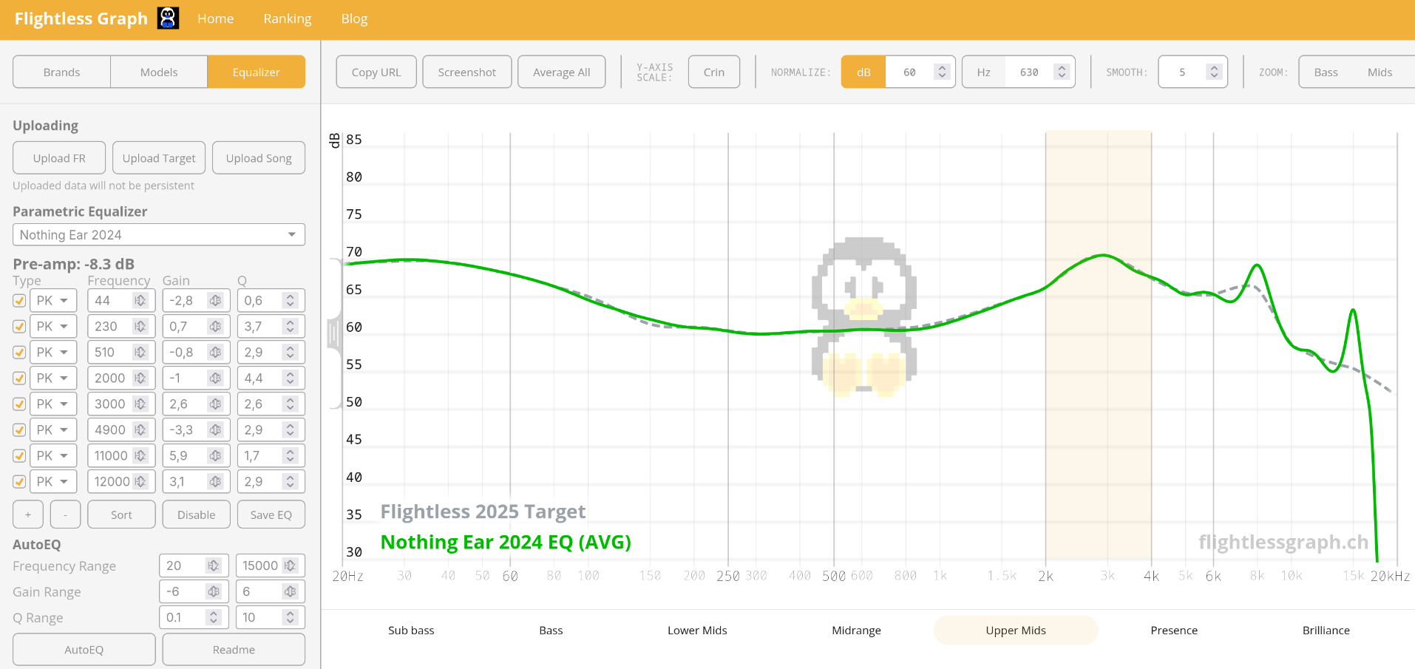
Task: Click the Copy URL button
Action: pos(376,72)
